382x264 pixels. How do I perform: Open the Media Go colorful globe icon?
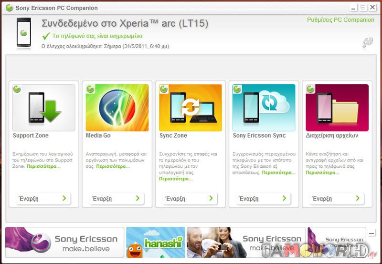pyautogui.click(x=117, y=108)
